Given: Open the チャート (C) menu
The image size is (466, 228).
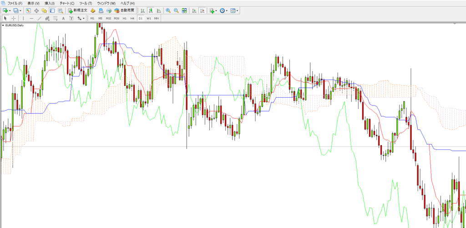Looking at the screenshot, I should pos(67,3).
